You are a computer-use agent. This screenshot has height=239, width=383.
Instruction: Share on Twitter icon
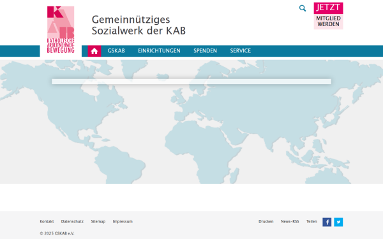[x=338, y=222]
